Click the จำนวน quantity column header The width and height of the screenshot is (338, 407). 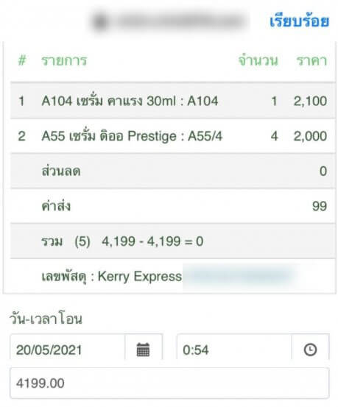coord(258,61)
